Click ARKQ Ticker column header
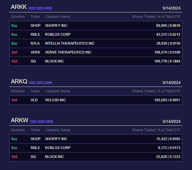This screenshot has height=170, width=192. click(35, 91)
